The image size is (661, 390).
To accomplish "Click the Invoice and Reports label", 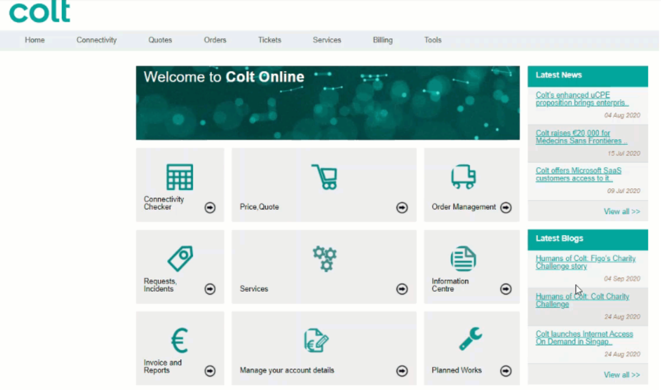I will coord(163,367).
